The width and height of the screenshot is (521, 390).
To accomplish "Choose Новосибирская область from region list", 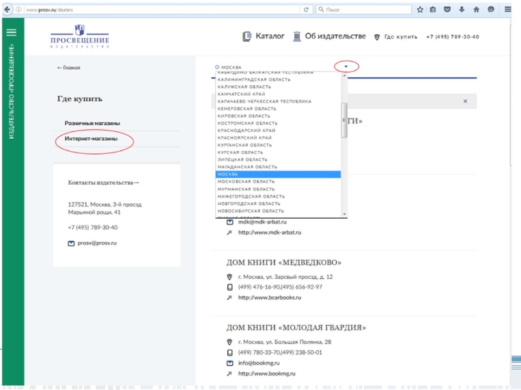I will pyautogui.click(x=278, y=211).
